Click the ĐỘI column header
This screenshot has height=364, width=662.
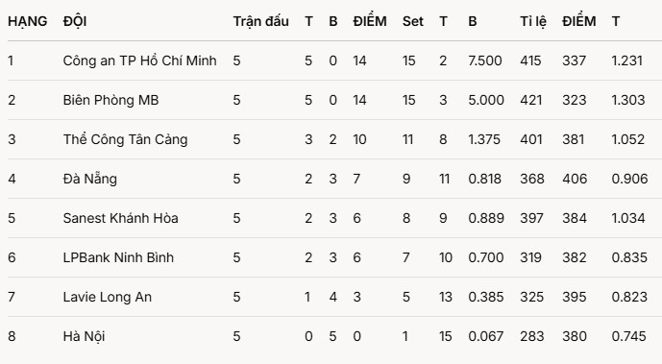[75, 21]
